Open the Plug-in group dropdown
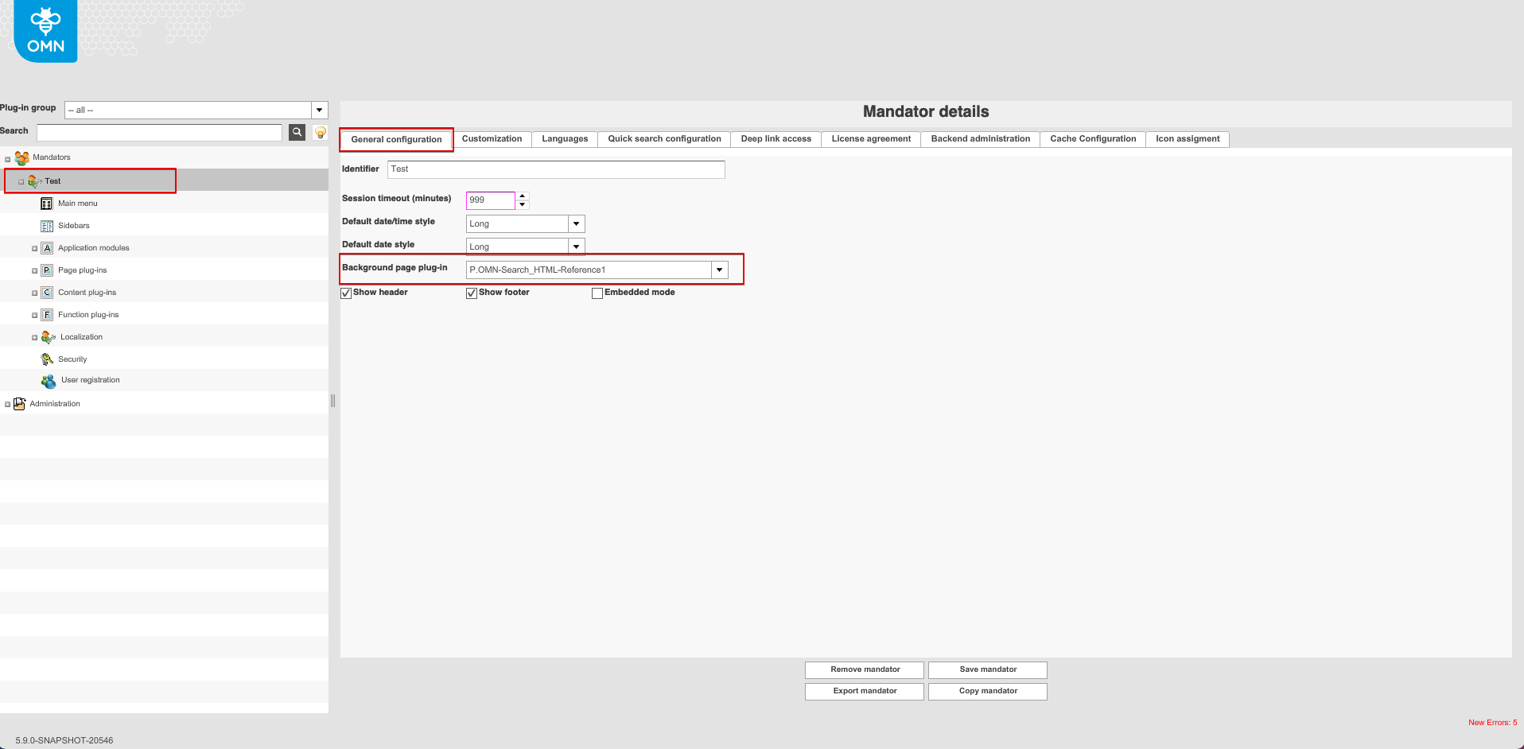Image resolution: width=1524 pixels, height=749 pixels. pyautogui.click(x=320, y=110)
